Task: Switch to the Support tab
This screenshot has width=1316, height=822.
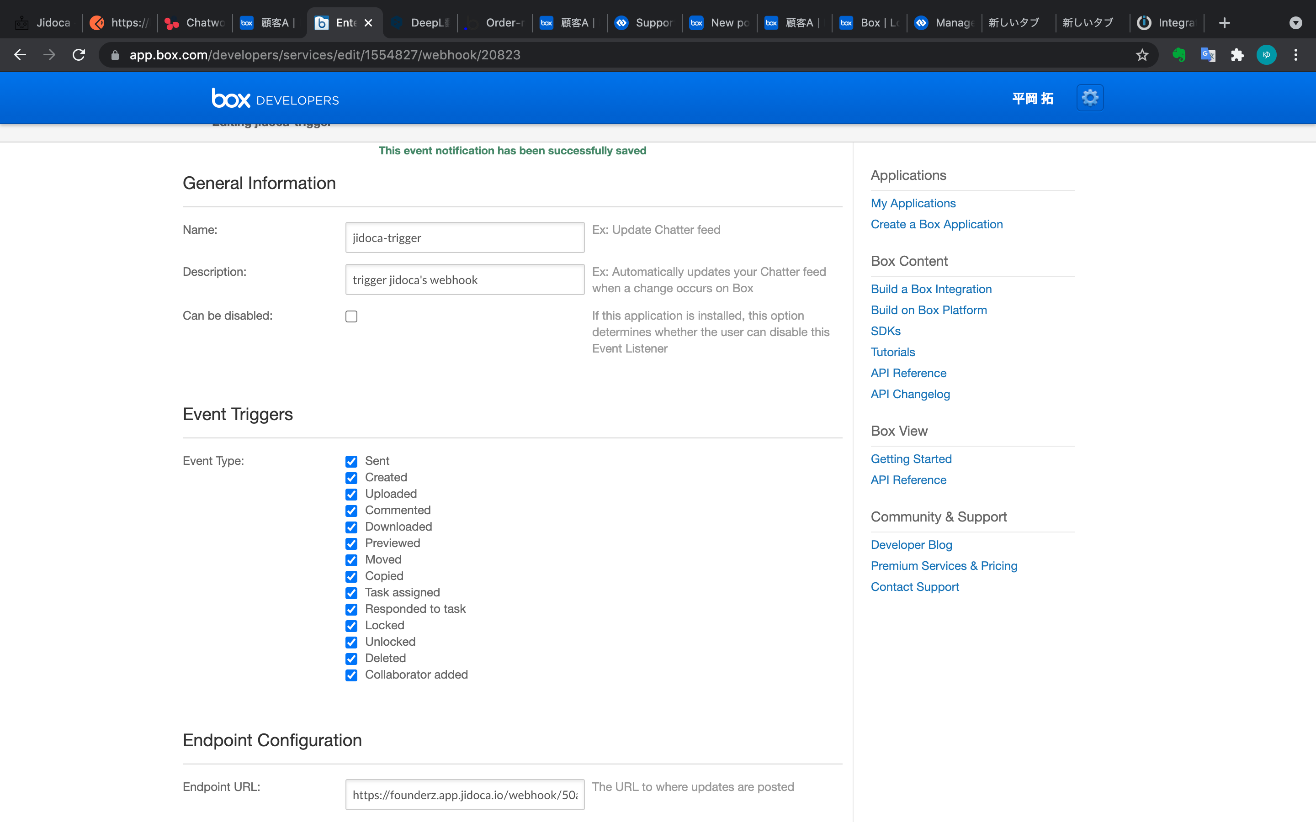Action: click(645, 23)
